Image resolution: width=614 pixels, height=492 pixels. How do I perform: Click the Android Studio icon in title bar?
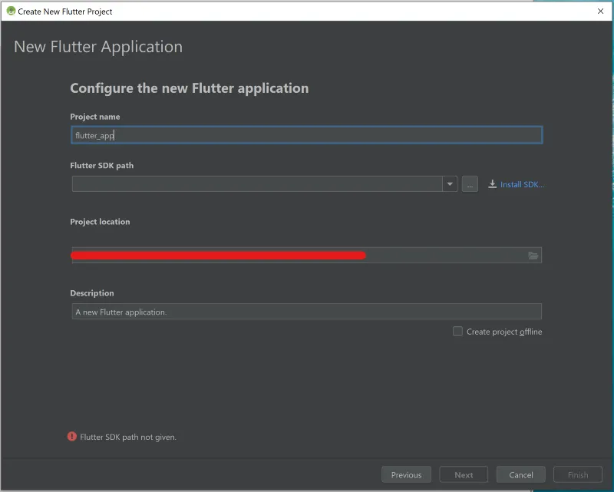[x=11, y=11]
